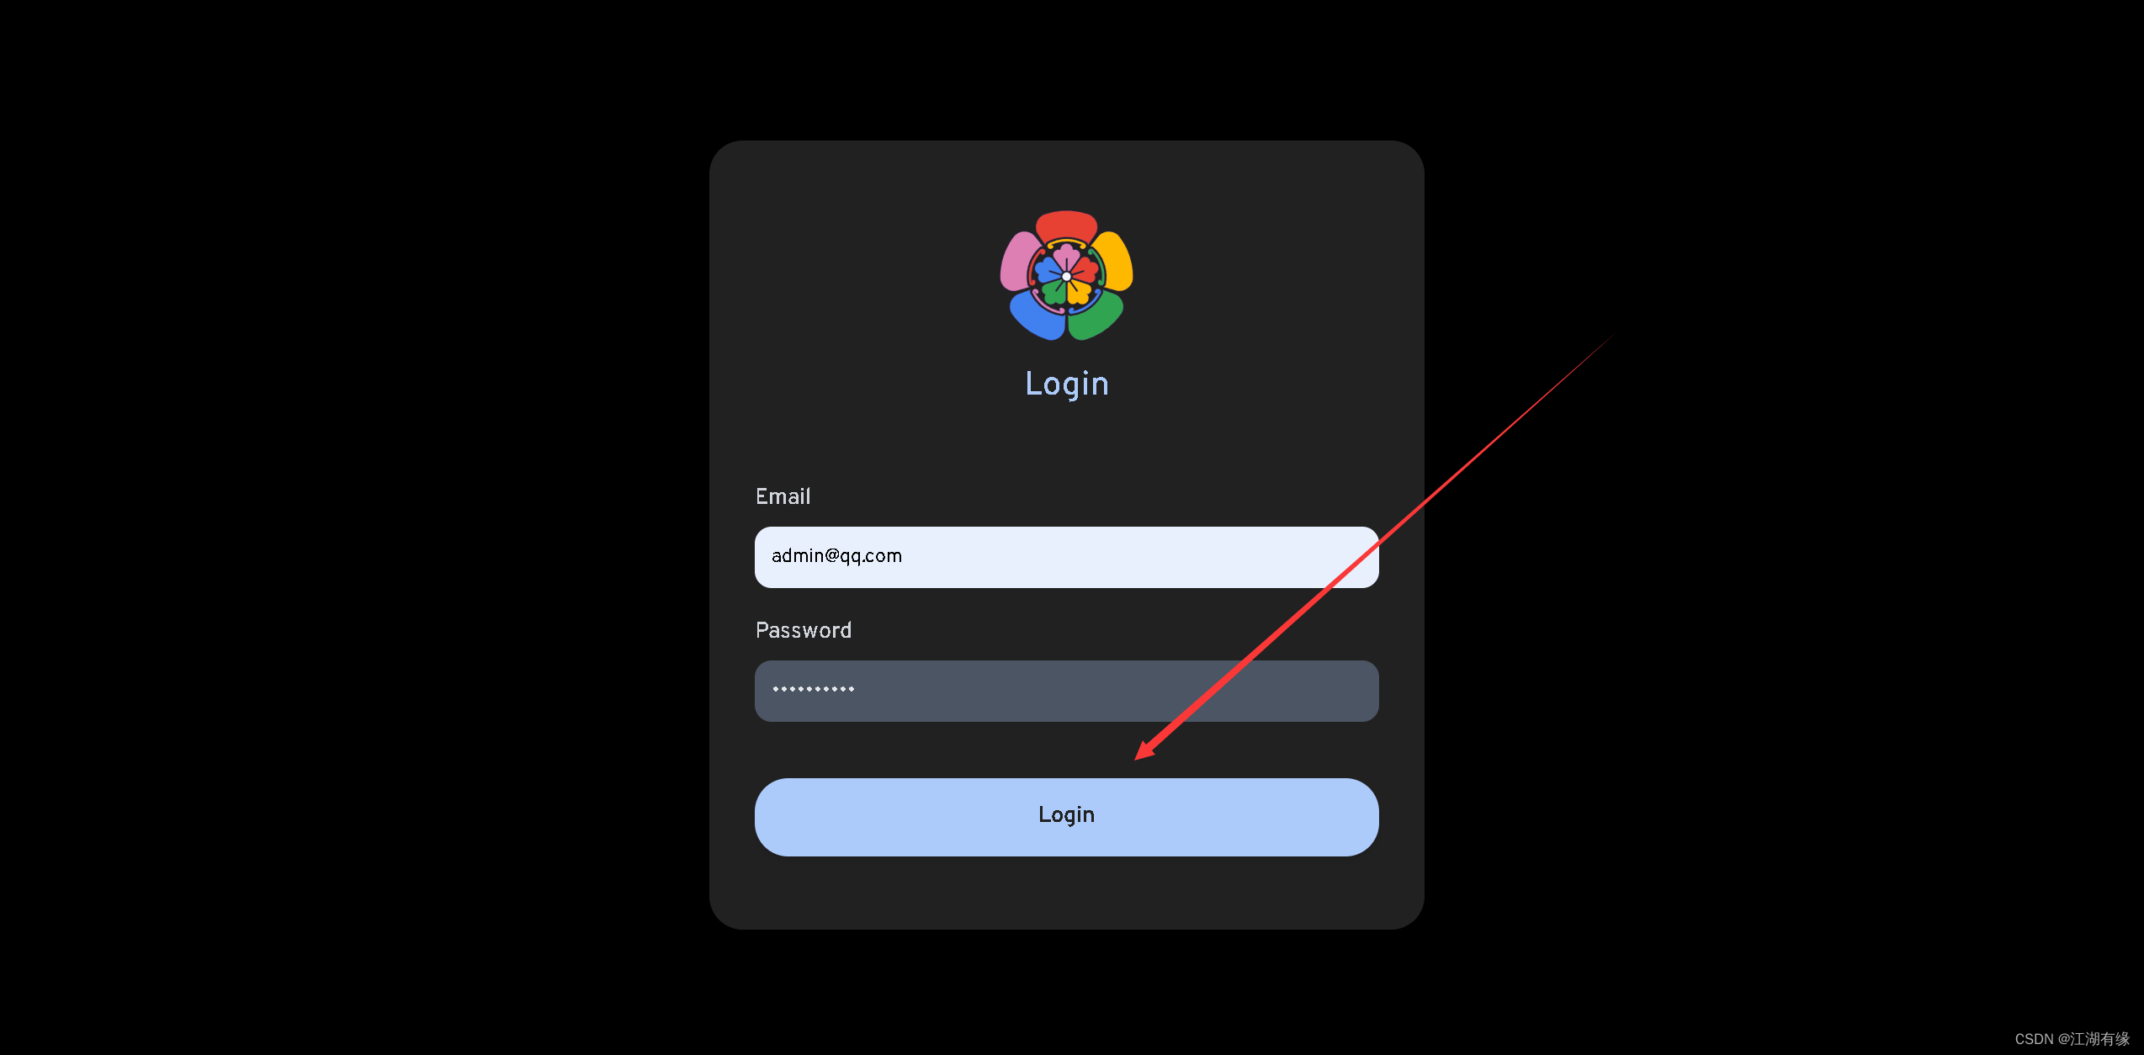This screenshot has height=1055, width=2144.
Task: Click the CSDN watermark text
Action: [2072, 1039]
